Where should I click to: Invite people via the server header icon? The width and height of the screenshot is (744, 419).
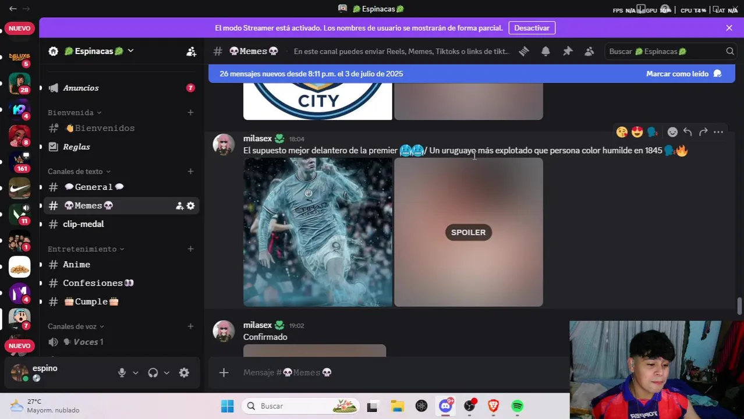tap(191, 51)
